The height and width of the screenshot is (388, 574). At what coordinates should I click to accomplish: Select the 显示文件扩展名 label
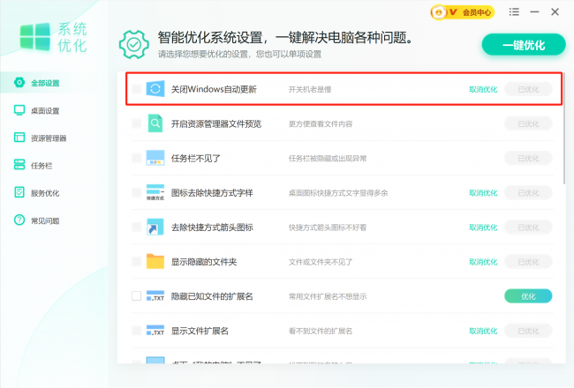coord(200,331)
